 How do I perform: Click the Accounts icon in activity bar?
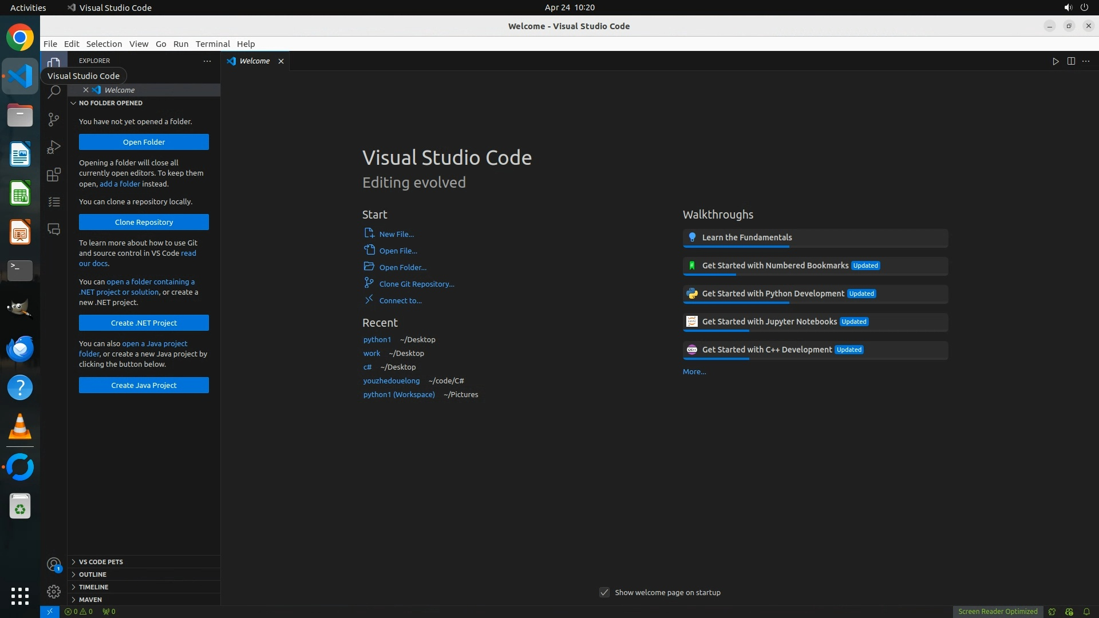(x=54, y=565)
